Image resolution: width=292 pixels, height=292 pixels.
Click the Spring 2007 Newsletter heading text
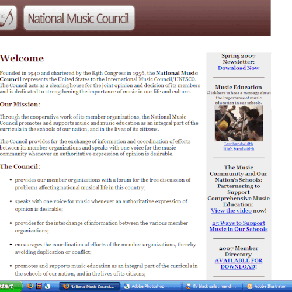tap(238, 59)
